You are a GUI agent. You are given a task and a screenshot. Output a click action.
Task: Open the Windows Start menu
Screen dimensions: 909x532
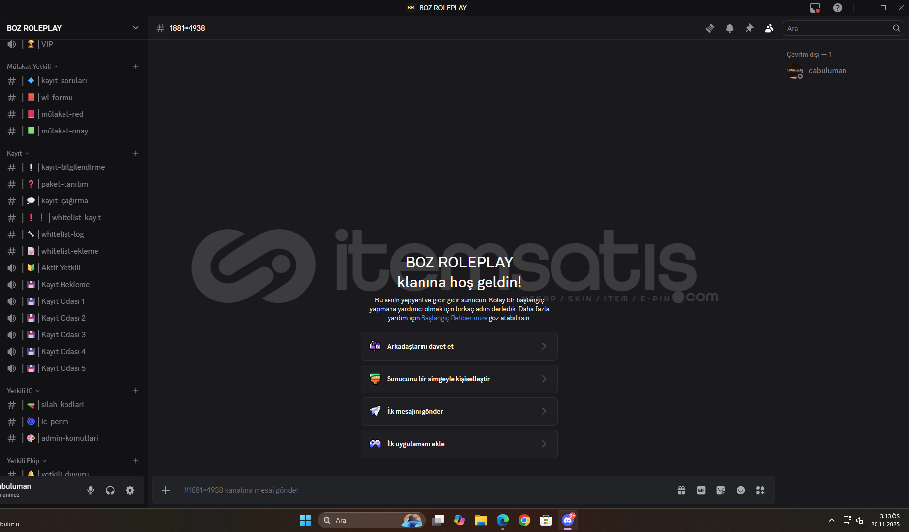click(x=305, y=520)
